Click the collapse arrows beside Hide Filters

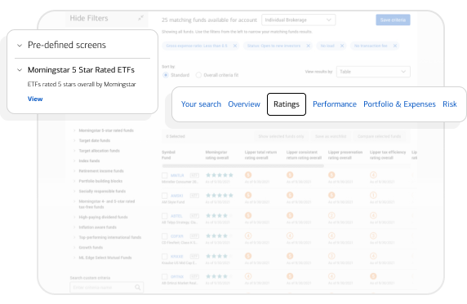tap(140, 18)
